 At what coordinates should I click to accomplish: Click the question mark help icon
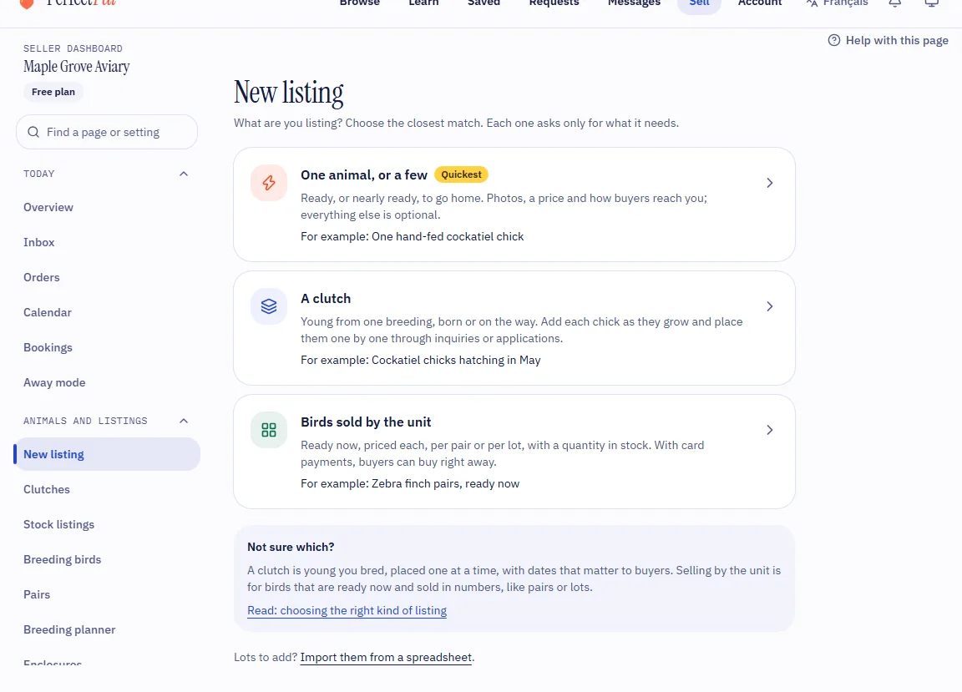(833, 41)
